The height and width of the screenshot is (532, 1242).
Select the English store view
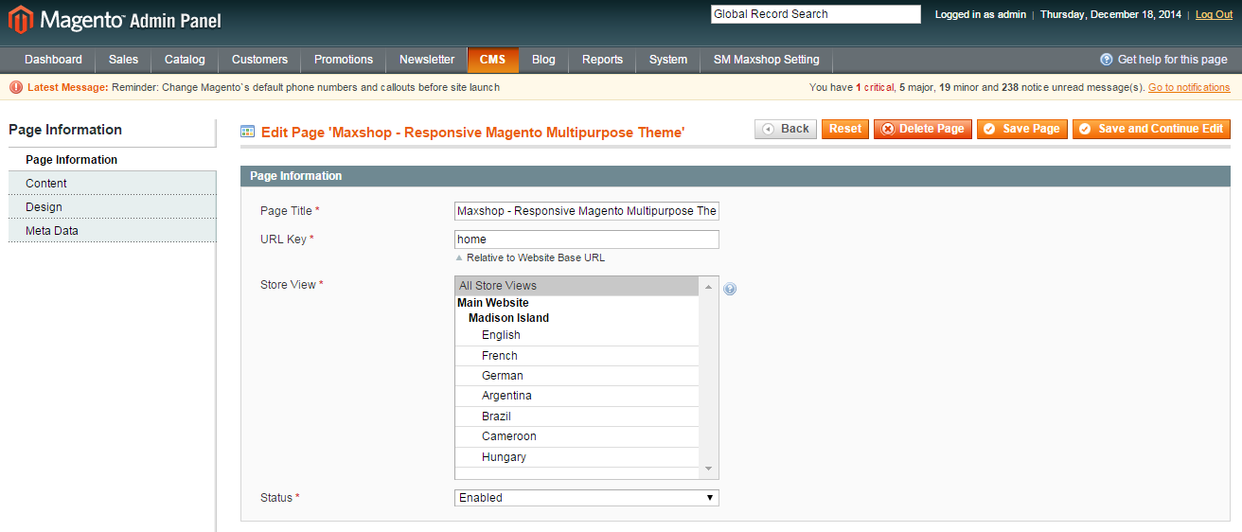(x=577, y=335)
